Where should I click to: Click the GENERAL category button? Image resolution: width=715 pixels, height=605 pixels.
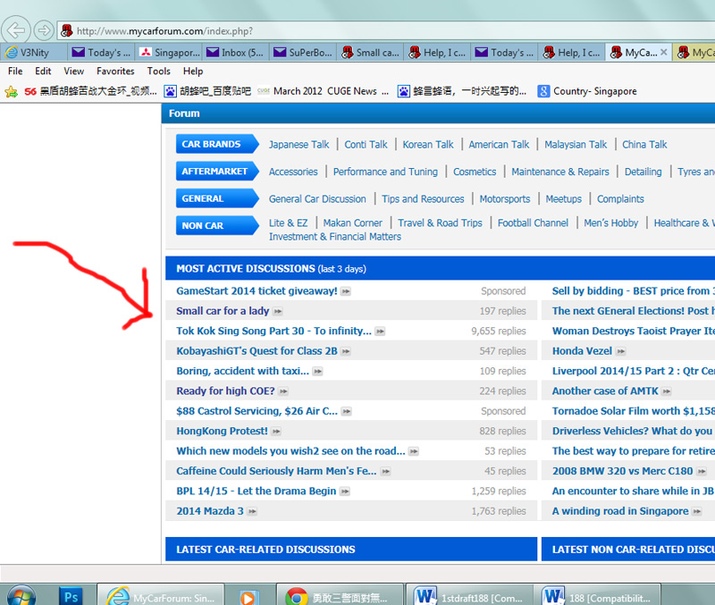pyautogui.click(x=217, y=198)
